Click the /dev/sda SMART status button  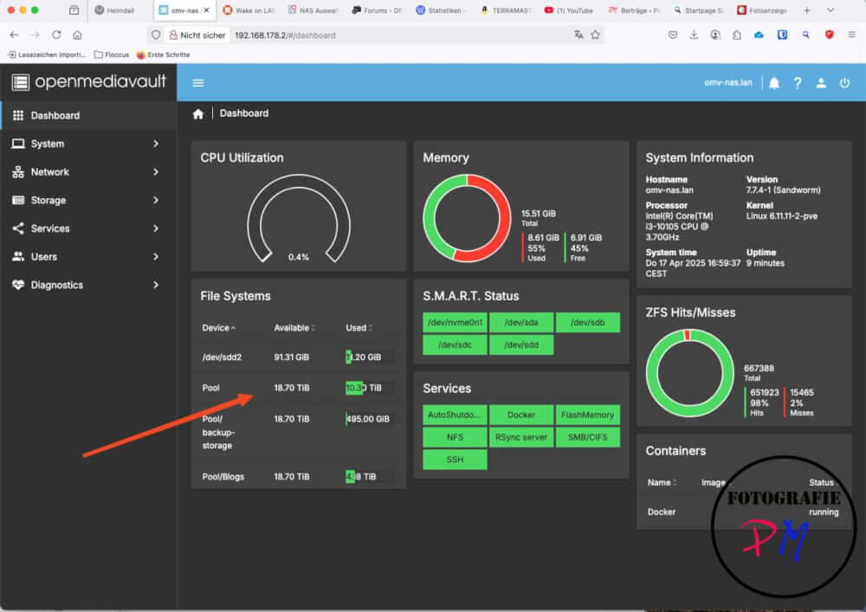pyautogui.click(x=520, y=322)
